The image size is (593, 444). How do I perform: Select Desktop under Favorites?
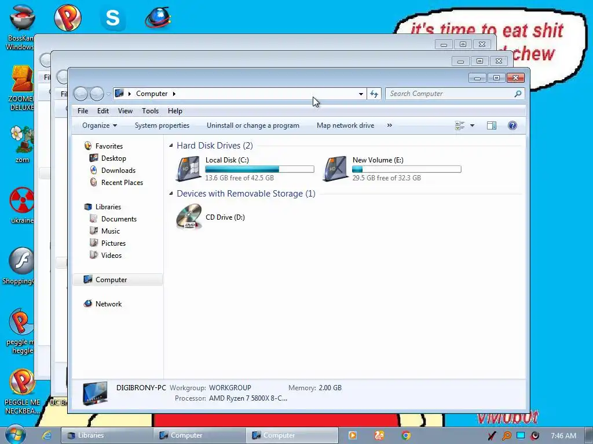click(x=114, y=158)
